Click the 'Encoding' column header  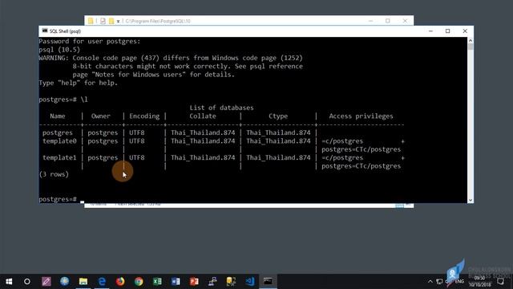pos(144,116)
